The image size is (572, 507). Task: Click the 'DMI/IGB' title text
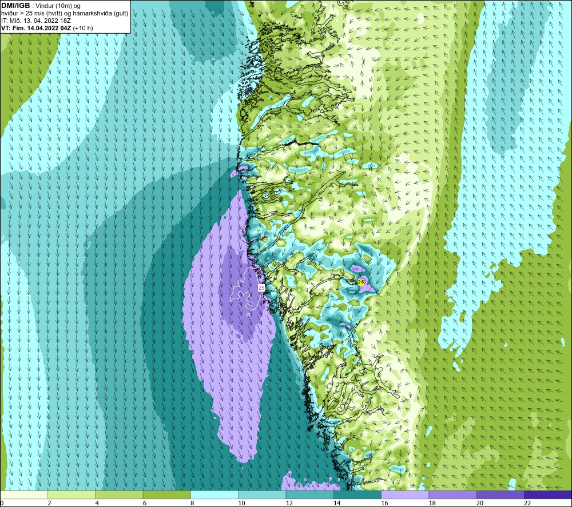(x=15, y=6)
